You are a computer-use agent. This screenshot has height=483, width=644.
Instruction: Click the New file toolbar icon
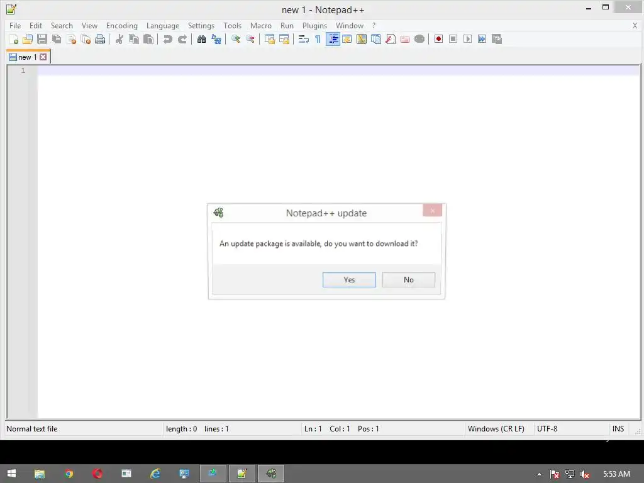pyautogui.click(x=14, y=39)
